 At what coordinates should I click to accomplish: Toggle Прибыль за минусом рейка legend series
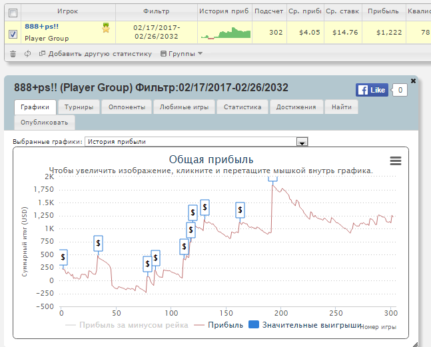point(127,325)
